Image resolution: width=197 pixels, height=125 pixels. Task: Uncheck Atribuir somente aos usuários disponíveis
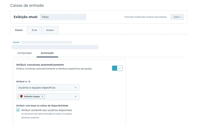click(18, 110)
